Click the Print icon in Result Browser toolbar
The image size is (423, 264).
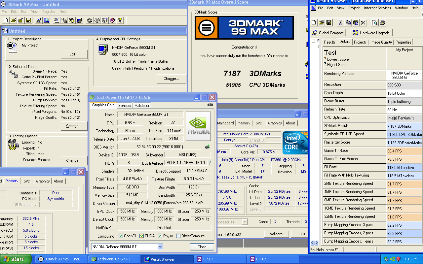click(382, 22)
